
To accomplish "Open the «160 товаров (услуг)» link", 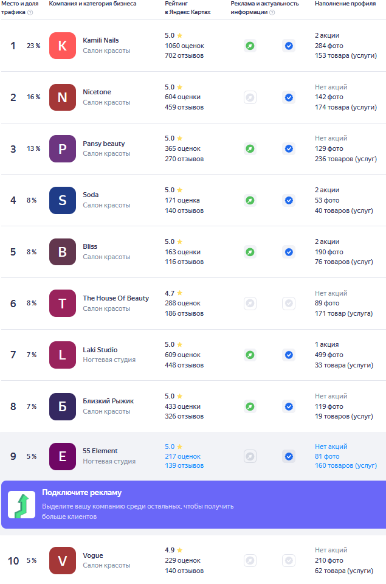I will [345, 466].
